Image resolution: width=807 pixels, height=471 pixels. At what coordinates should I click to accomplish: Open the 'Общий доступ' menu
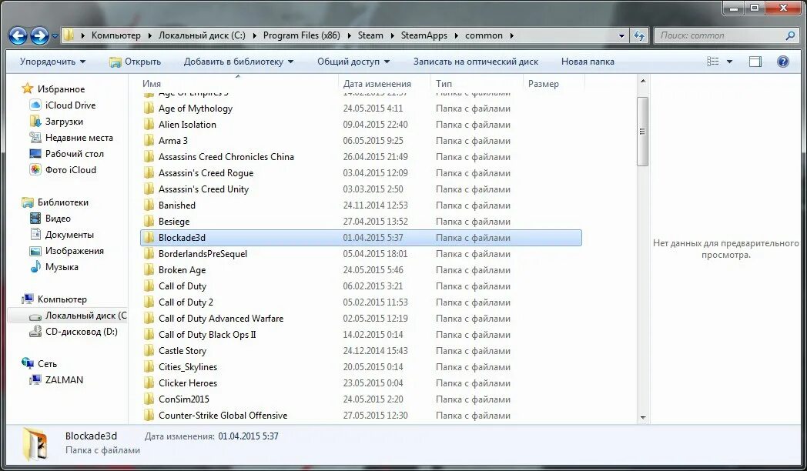coord(353,62)
